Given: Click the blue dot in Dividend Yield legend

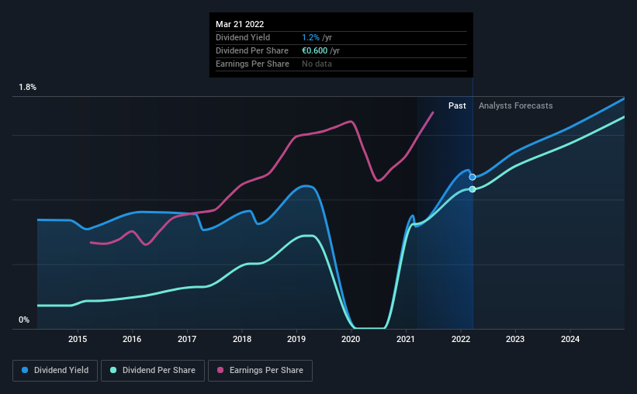Looking at the screenshot, I should (25, 370).
